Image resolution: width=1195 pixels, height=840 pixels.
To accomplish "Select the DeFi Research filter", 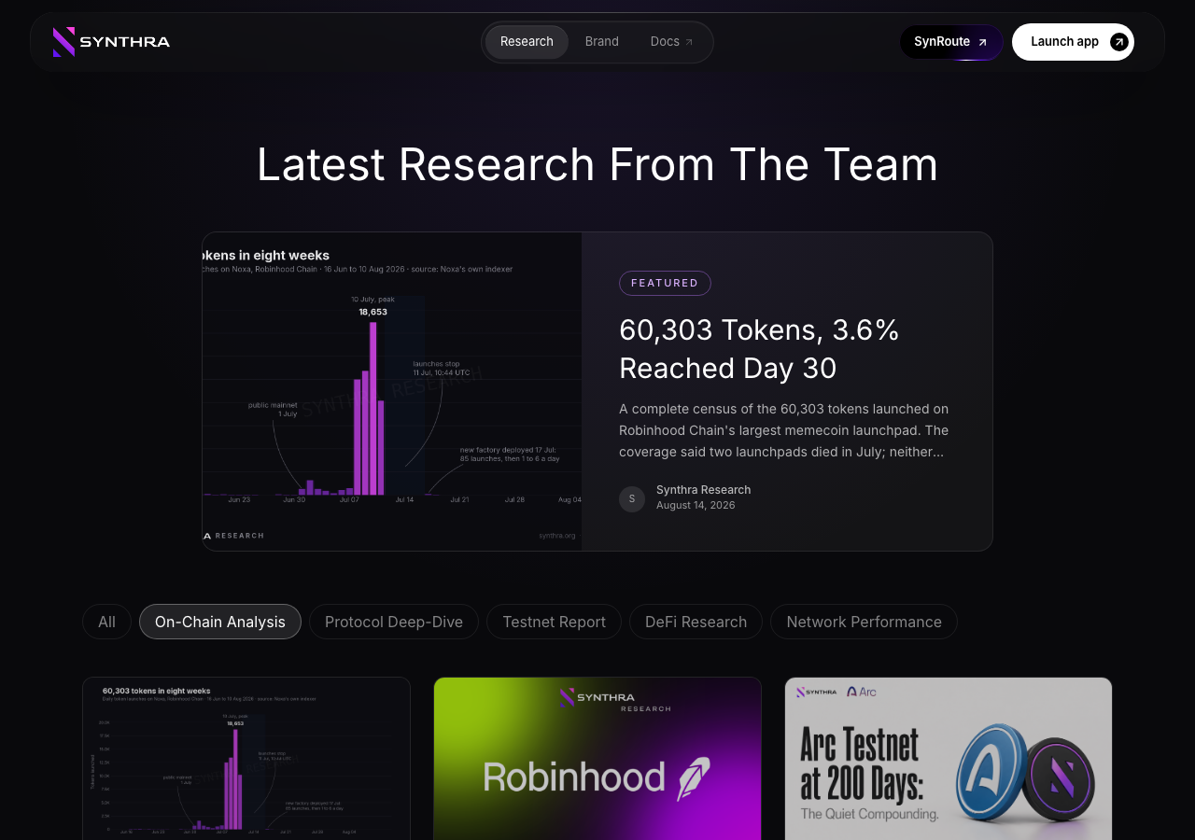I will tap(696, 622).
